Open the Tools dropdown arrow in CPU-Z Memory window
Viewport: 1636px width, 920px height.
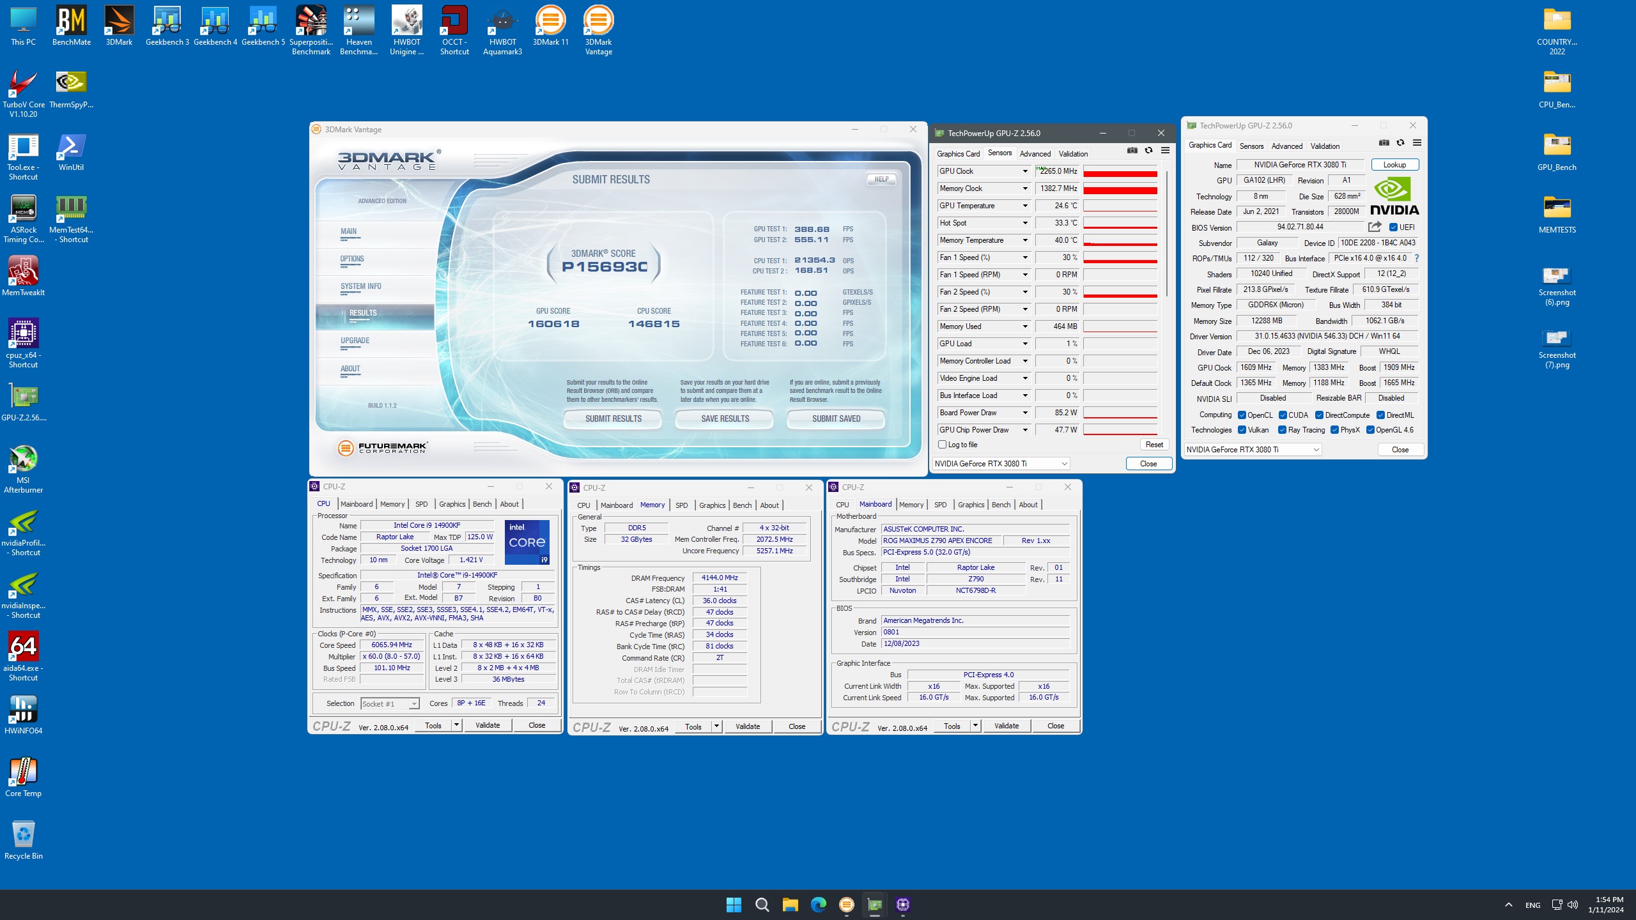716,726
